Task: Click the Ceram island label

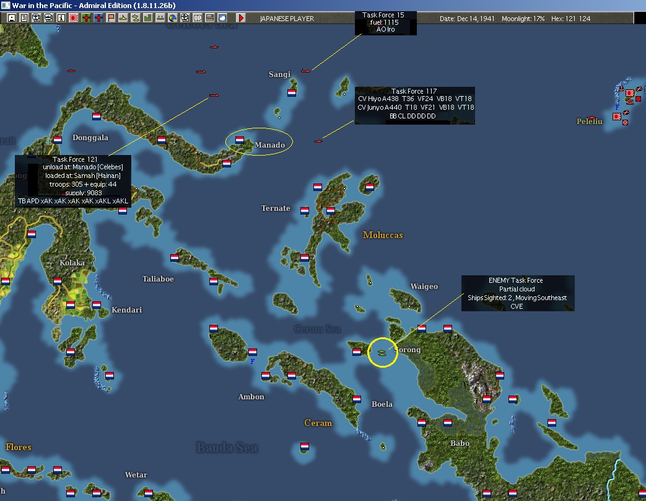Action: pos(318,423)
